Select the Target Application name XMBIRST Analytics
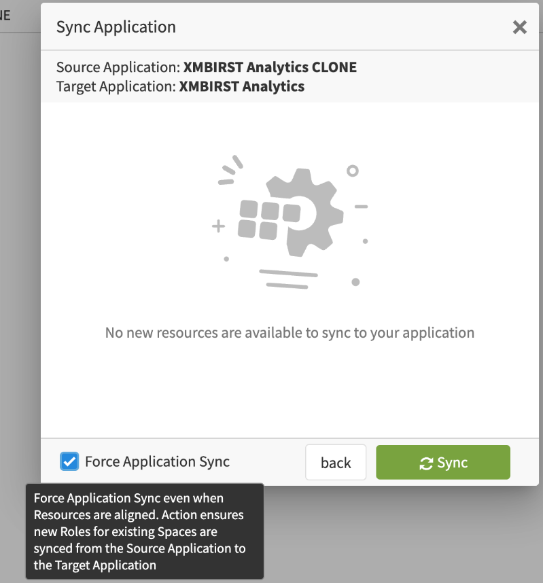This screenshot has height=583, width=543. pyautogui.click(x=241, y=86)
